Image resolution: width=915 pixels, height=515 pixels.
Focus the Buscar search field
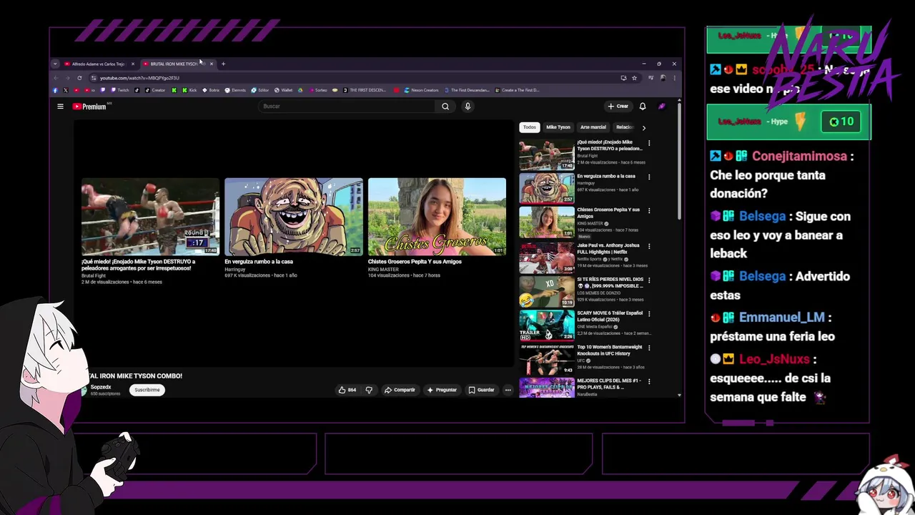coord(347,107)
